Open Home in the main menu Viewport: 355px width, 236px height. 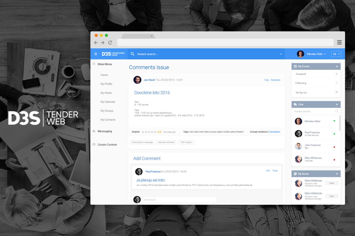coord(104,75)
